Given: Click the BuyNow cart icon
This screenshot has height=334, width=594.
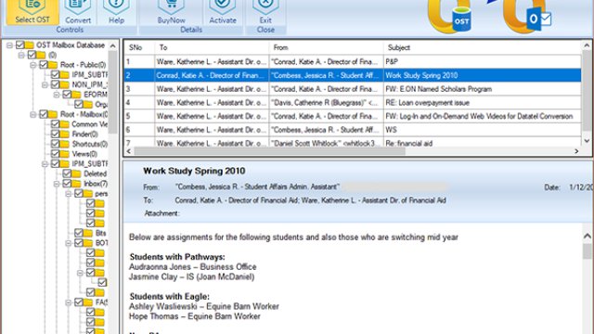Looking at the screenshot, I should coord(171,6).
